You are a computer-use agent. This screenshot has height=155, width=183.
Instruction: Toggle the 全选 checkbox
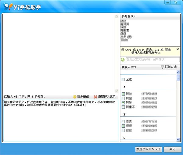click(x=123, y=79)
